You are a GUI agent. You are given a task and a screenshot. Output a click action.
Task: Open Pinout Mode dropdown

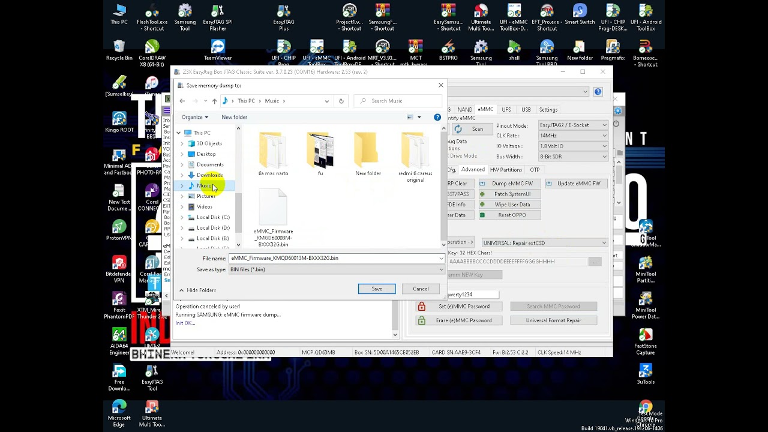(x=572, y=125)
